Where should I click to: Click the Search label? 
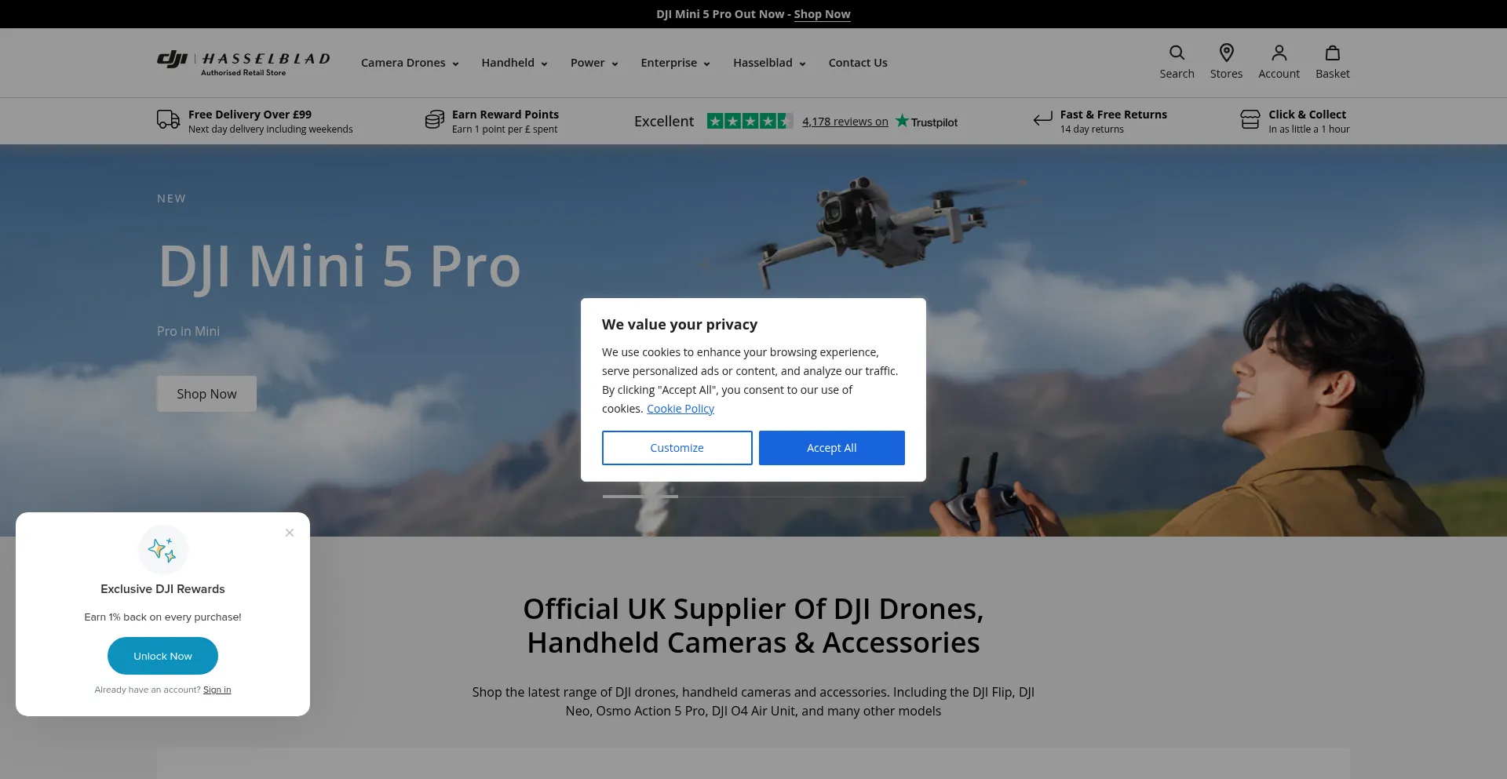[x=1177, y=74]
